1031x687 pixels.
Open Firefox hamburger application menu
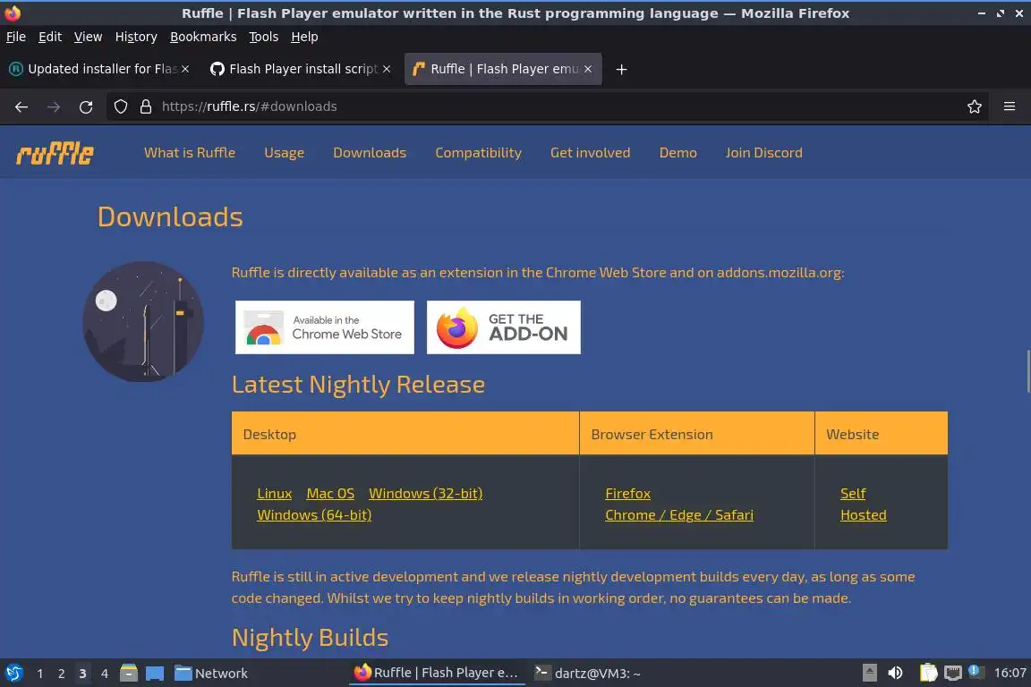(1010, 106)
